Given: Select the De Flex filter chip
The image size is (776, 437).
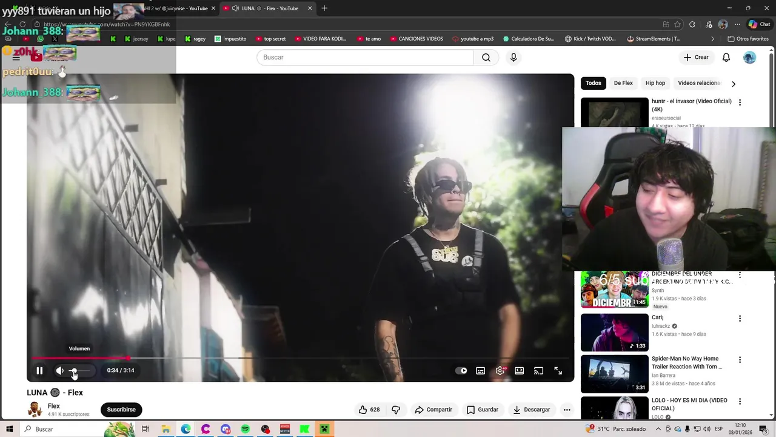Looking at the screenshot, I should pos(623,83).
